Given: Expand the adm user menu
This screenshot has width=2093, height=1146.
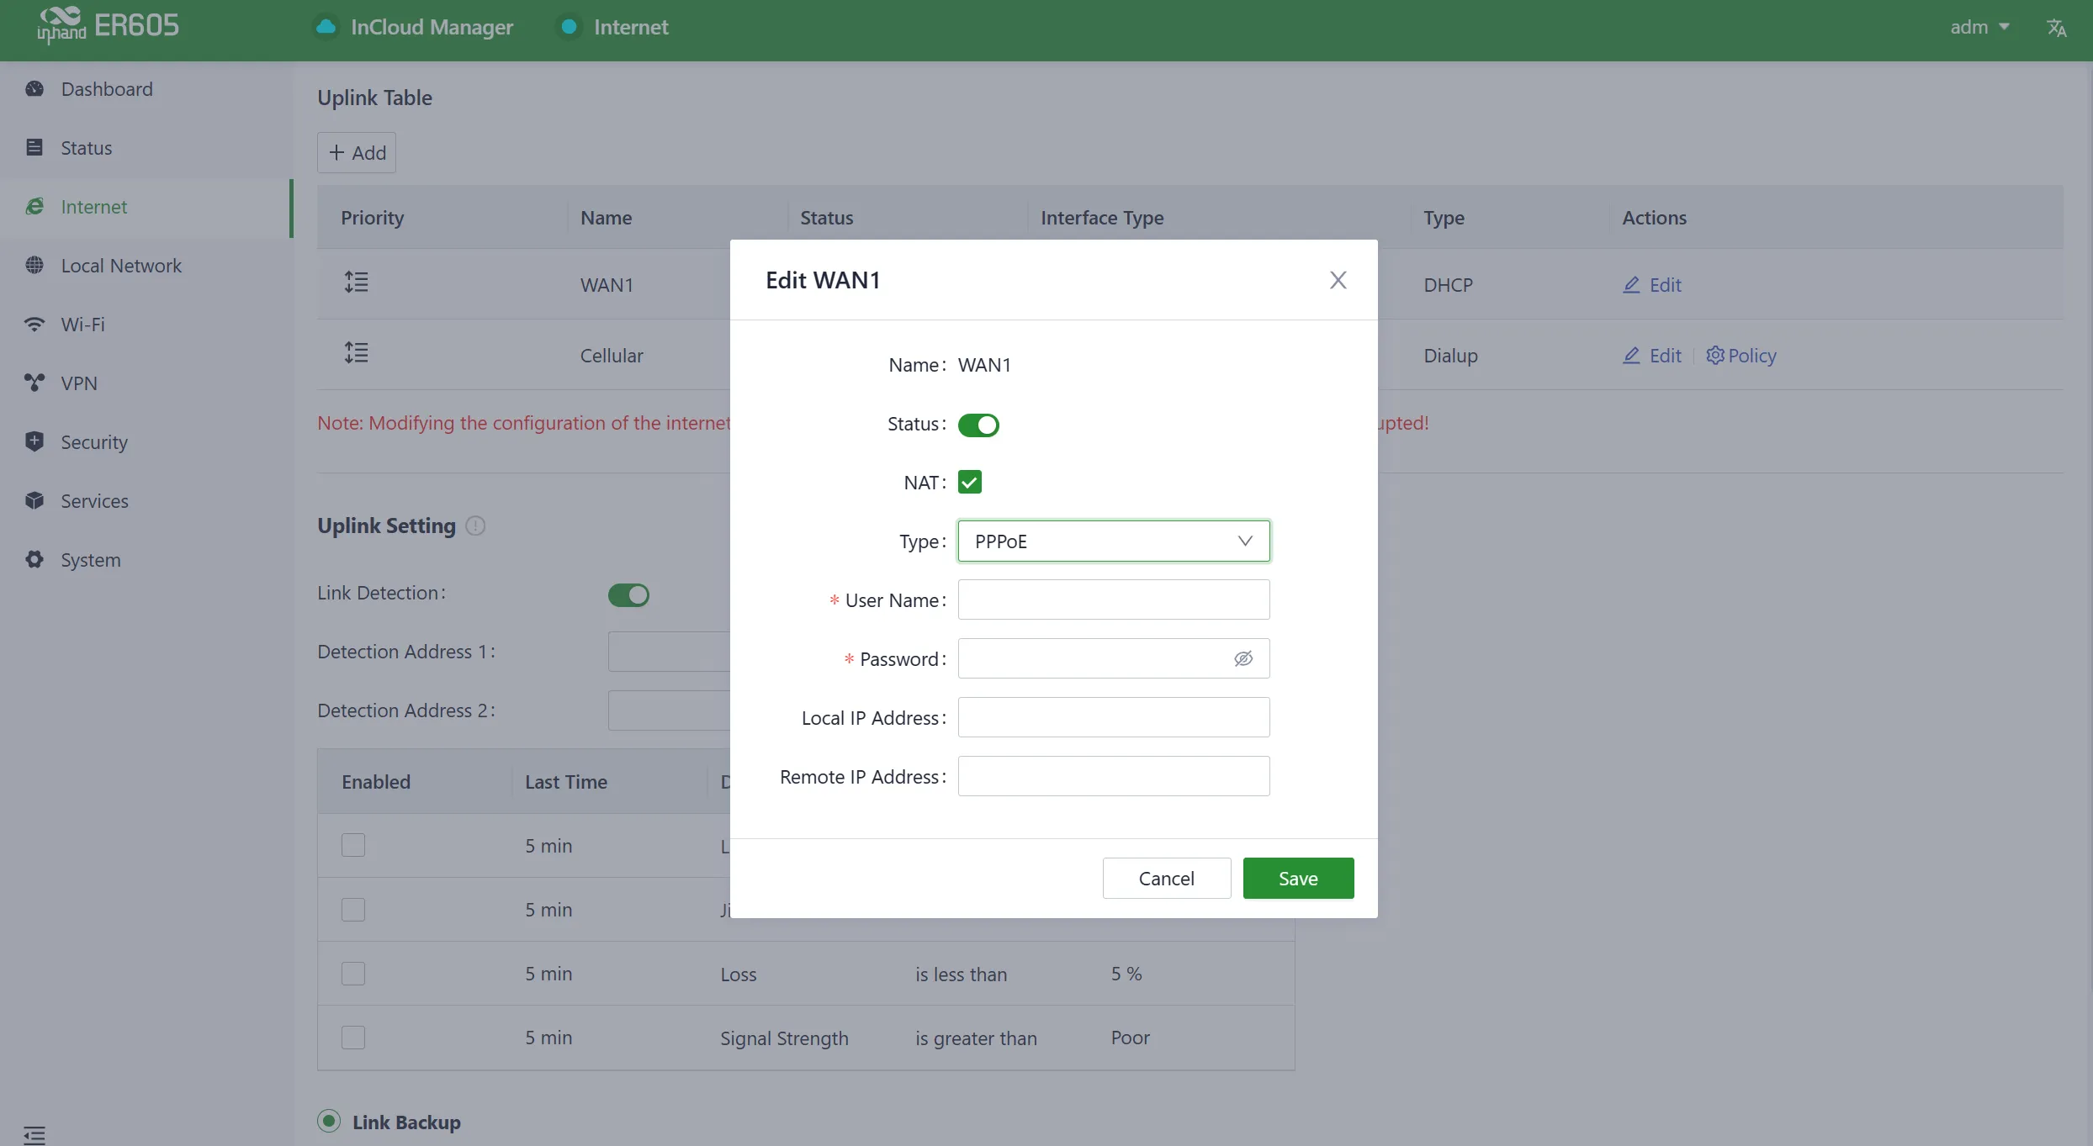Looking at the screenshot, I should tap(1979, 27).
